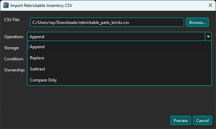The width and height of the screenshot is (216, 129).
Task: Click the 'Operation:' label
Action: point(14,37)
